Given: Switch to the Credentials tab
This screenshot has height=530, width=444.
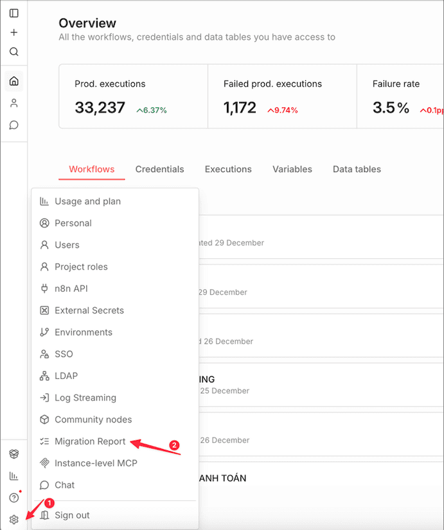Looking at the screenshot, I should (x=159, y=170).
